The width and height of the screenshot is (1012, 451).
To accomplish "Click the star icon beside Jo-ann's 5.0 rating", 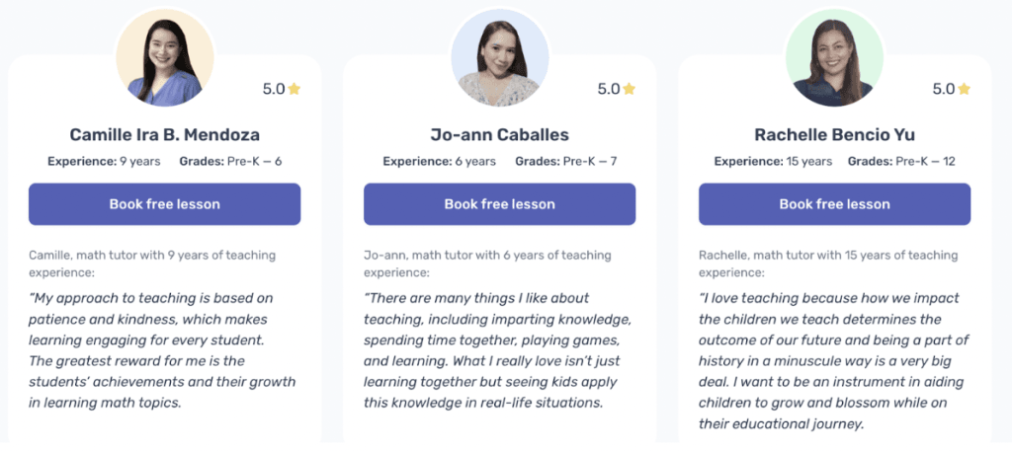I will pos(630,89).
